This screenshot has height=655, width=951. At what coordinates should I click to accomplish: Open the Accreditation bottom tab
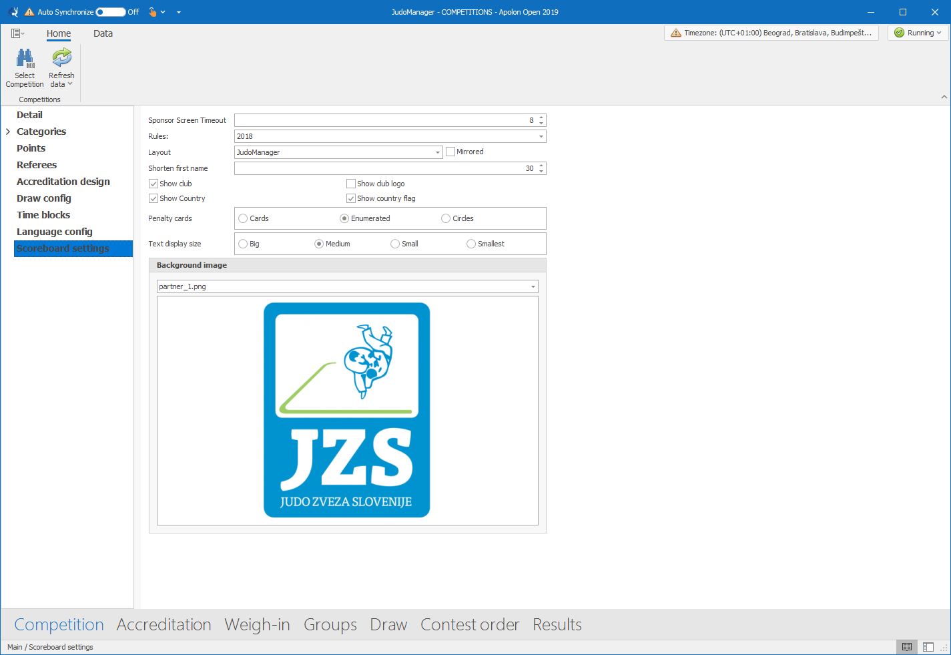click(x=164, y=624)
